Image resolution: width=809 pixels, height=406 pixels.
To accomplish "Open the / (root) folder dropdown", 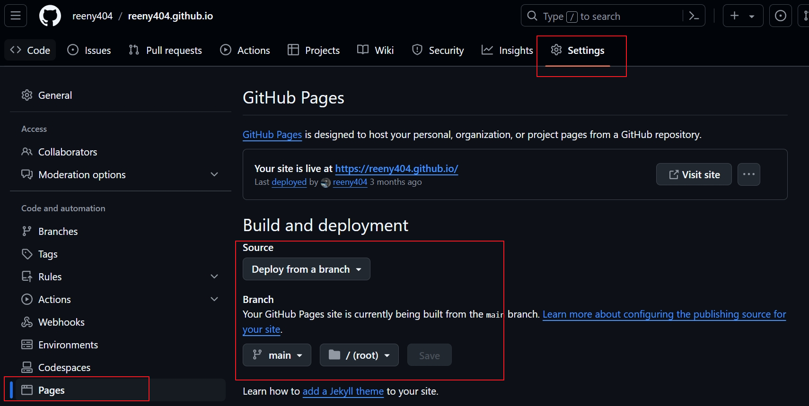I will click(x=359, y=355).
